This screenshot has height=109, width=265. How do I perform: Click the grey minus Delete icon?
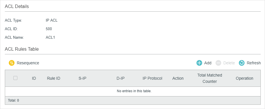pyautogui.click(x=218, y=63)
